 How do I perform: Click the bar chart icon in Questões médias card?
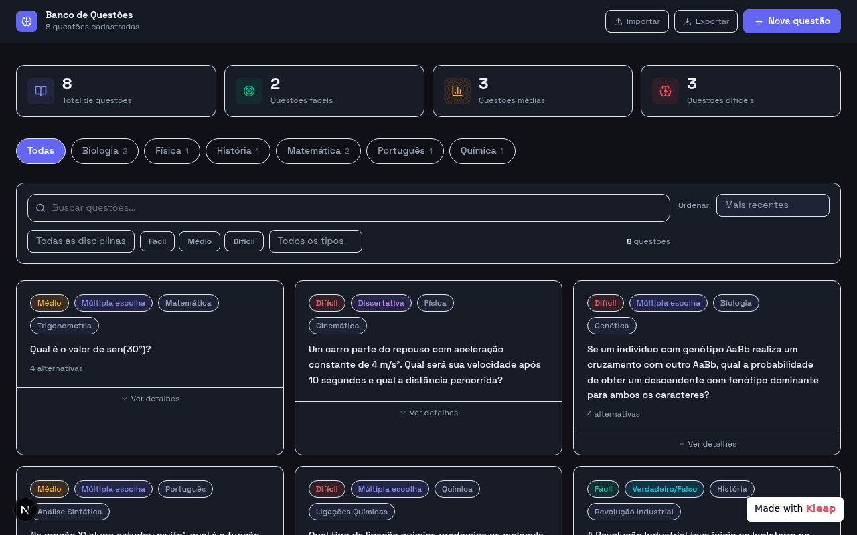(x=457, y=91)
